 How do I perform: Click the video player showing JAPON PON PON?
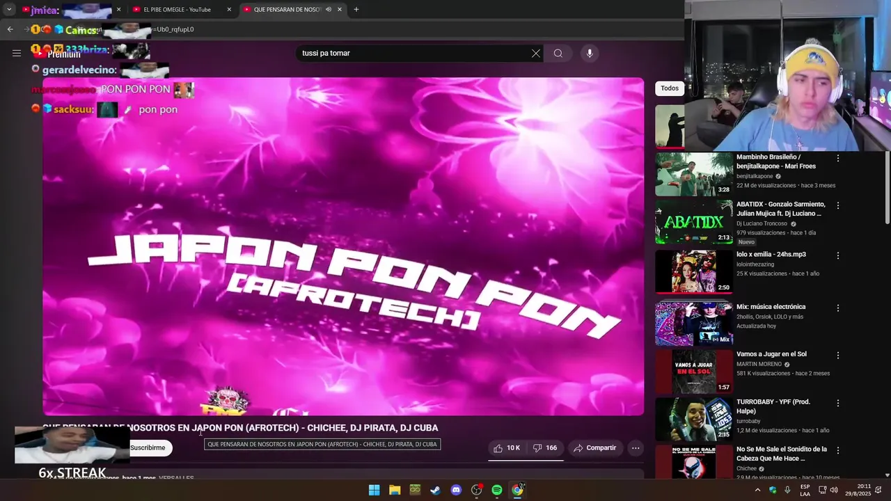pos(343,246)
